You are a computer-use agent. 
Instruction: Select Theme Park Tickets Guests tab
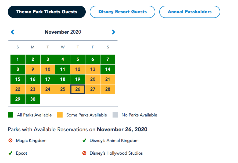coord(47,12)
